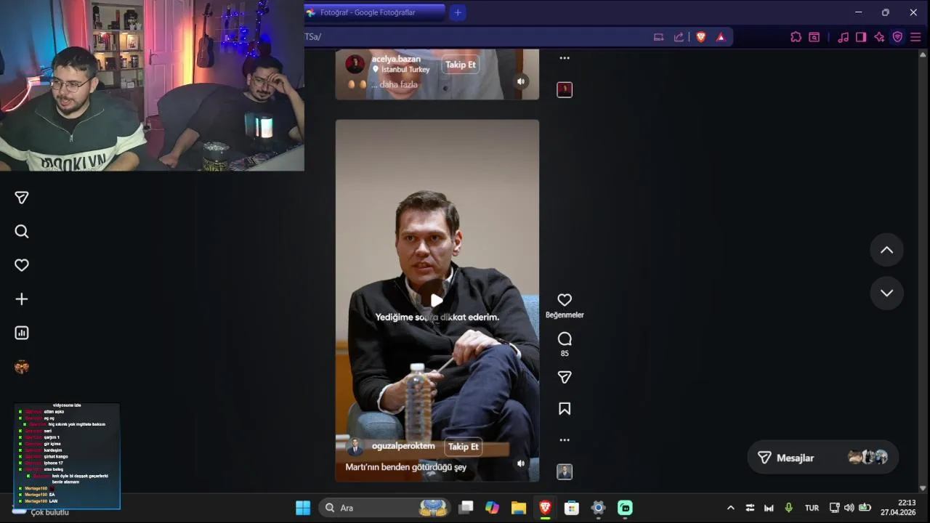Go to next reel with down arrow
Screen dimensions: 930x523
click(x=886, y=293)
